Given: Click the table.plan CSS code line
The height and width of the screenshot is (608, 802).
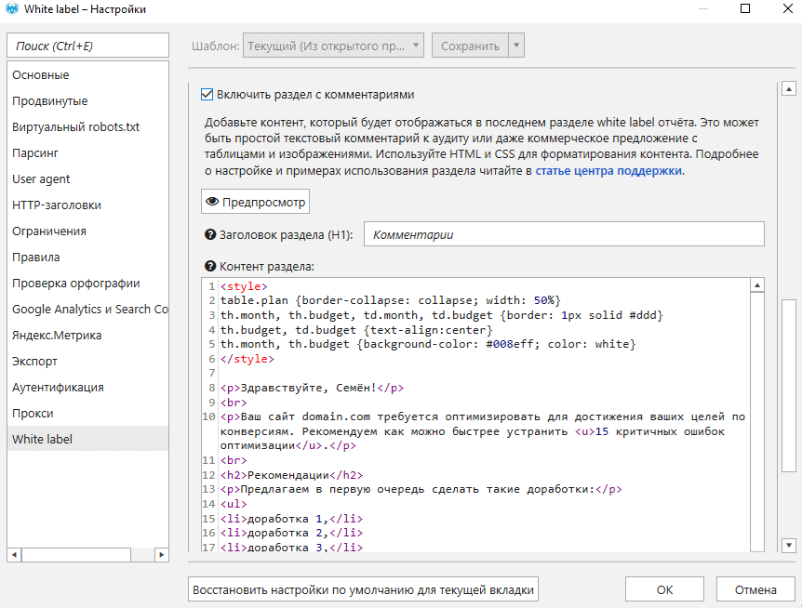Looking at the screenshot, I should [390, 300].
